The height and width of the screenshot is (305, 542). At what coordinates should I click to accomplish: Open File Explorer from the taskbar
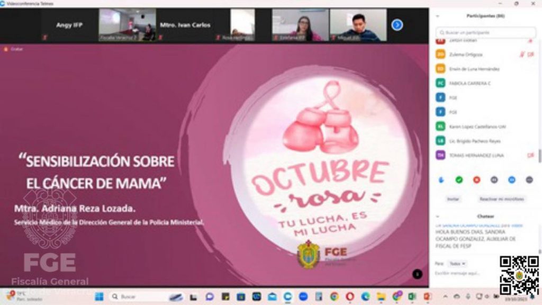click(381, 297)
